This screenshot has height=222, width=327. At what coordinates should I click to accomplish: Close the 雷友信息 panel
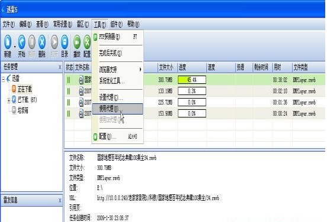60,200
